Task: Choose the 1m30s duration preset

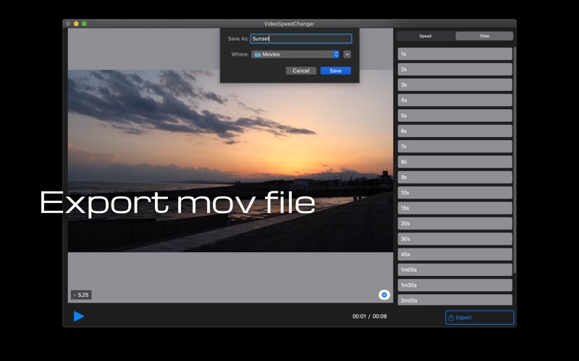Action: [455, 285]
